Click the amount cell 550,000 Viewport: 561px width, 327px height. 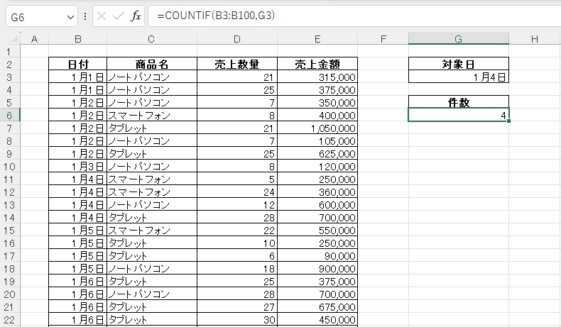pos(317,231)
